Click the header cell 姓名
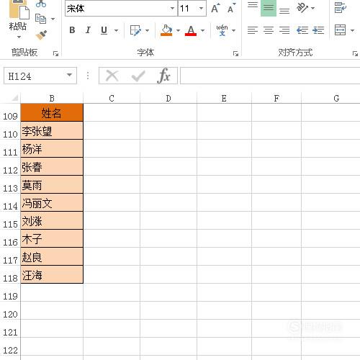Image resolution: width=360 pixels, height=360 pixels. coord(52,112)
